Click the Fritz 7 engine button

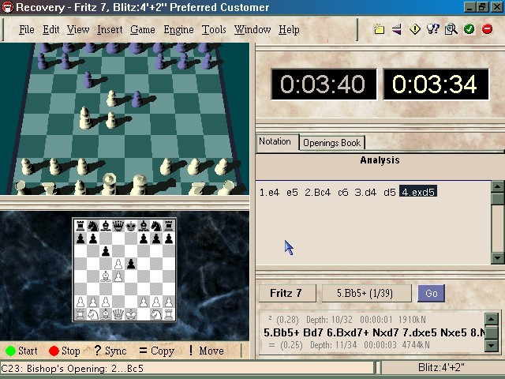[x=287, y=293]
